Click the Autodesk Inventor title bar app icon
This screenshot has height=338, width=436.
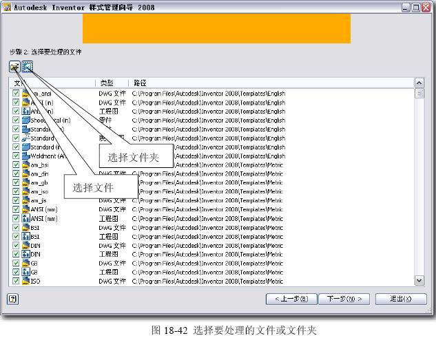pyautogui.click(x=7, y=7)
